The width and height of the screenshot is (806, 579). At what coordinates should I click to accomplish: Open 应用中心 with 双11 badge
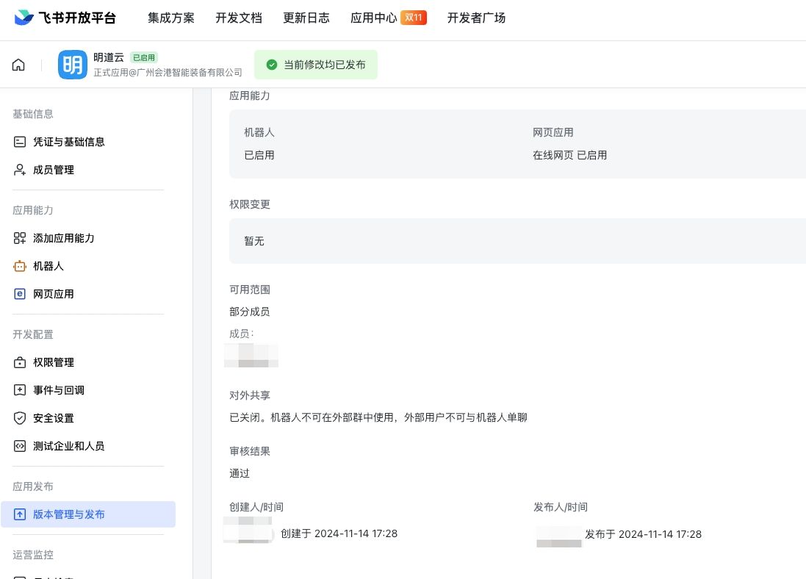click(388, 18)
